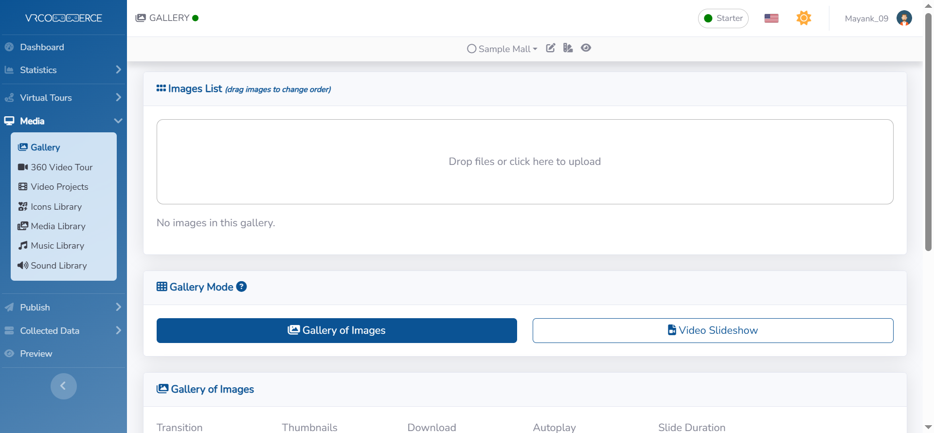The width and height of the screenshot is (934, 433).
Task: Collapse the sidebar with the arrow button
Action: pyautogui.click(x=63, y=386)
